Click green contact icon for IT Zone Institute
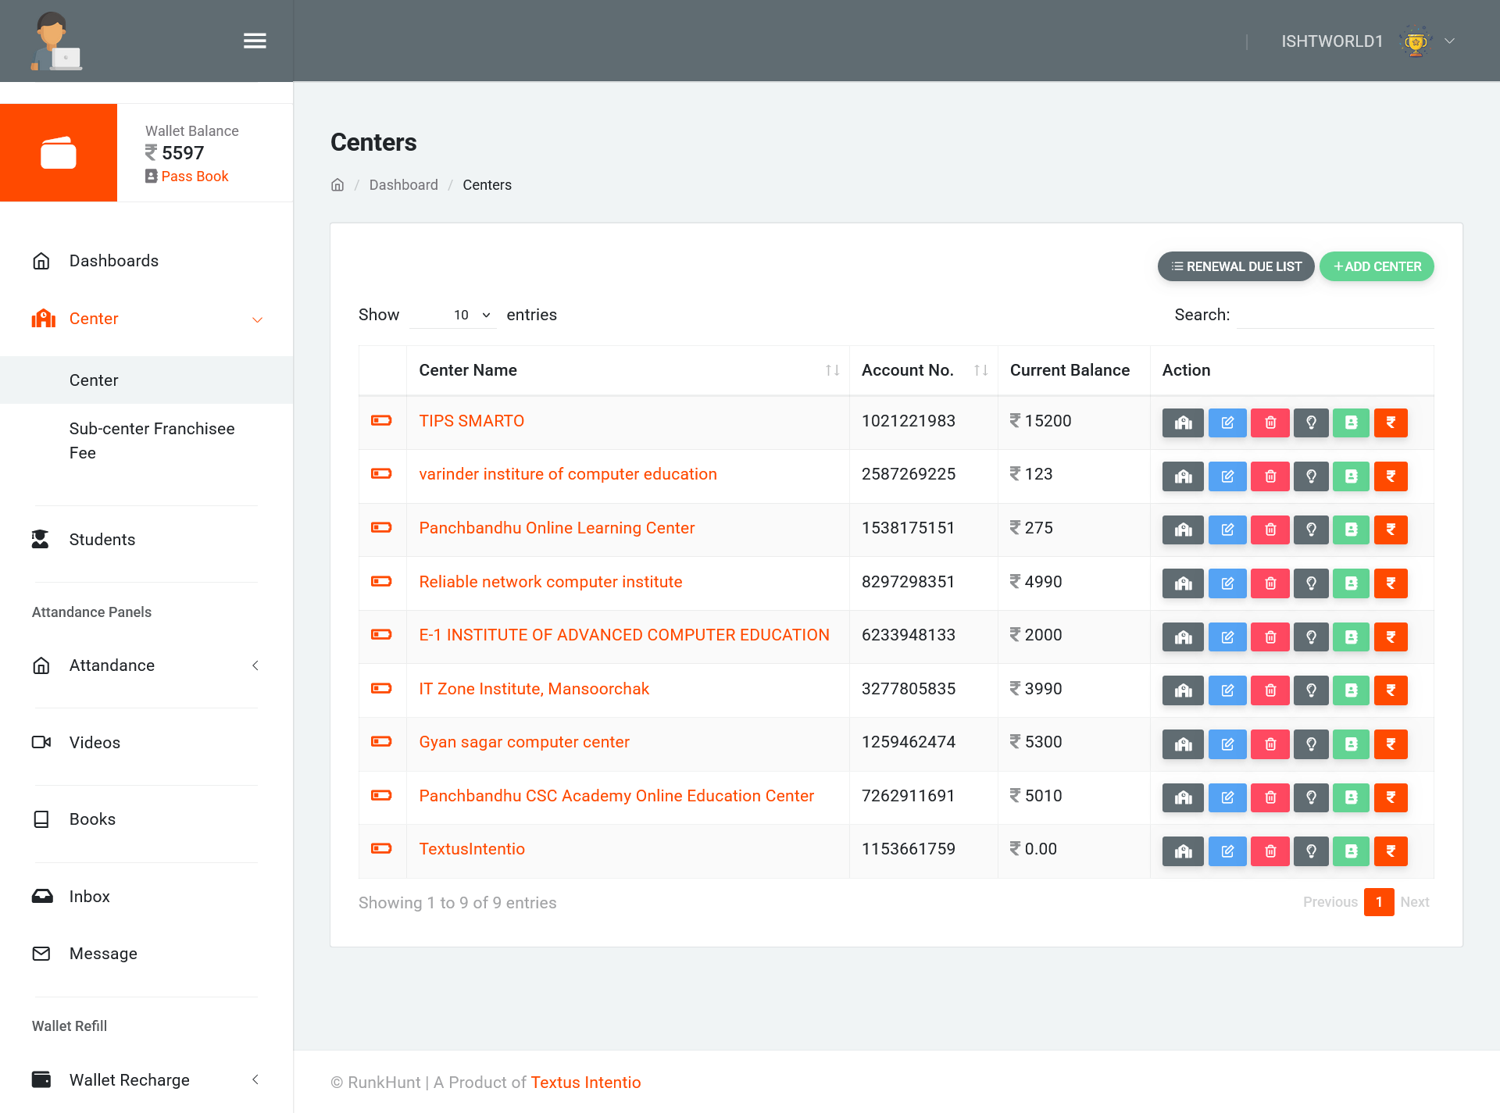Screen dimensions: 1500x1113 [x=1351, y=690]
